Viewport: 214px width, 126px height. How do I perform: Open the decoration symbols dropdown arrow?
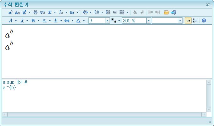[x=30, y=12]
